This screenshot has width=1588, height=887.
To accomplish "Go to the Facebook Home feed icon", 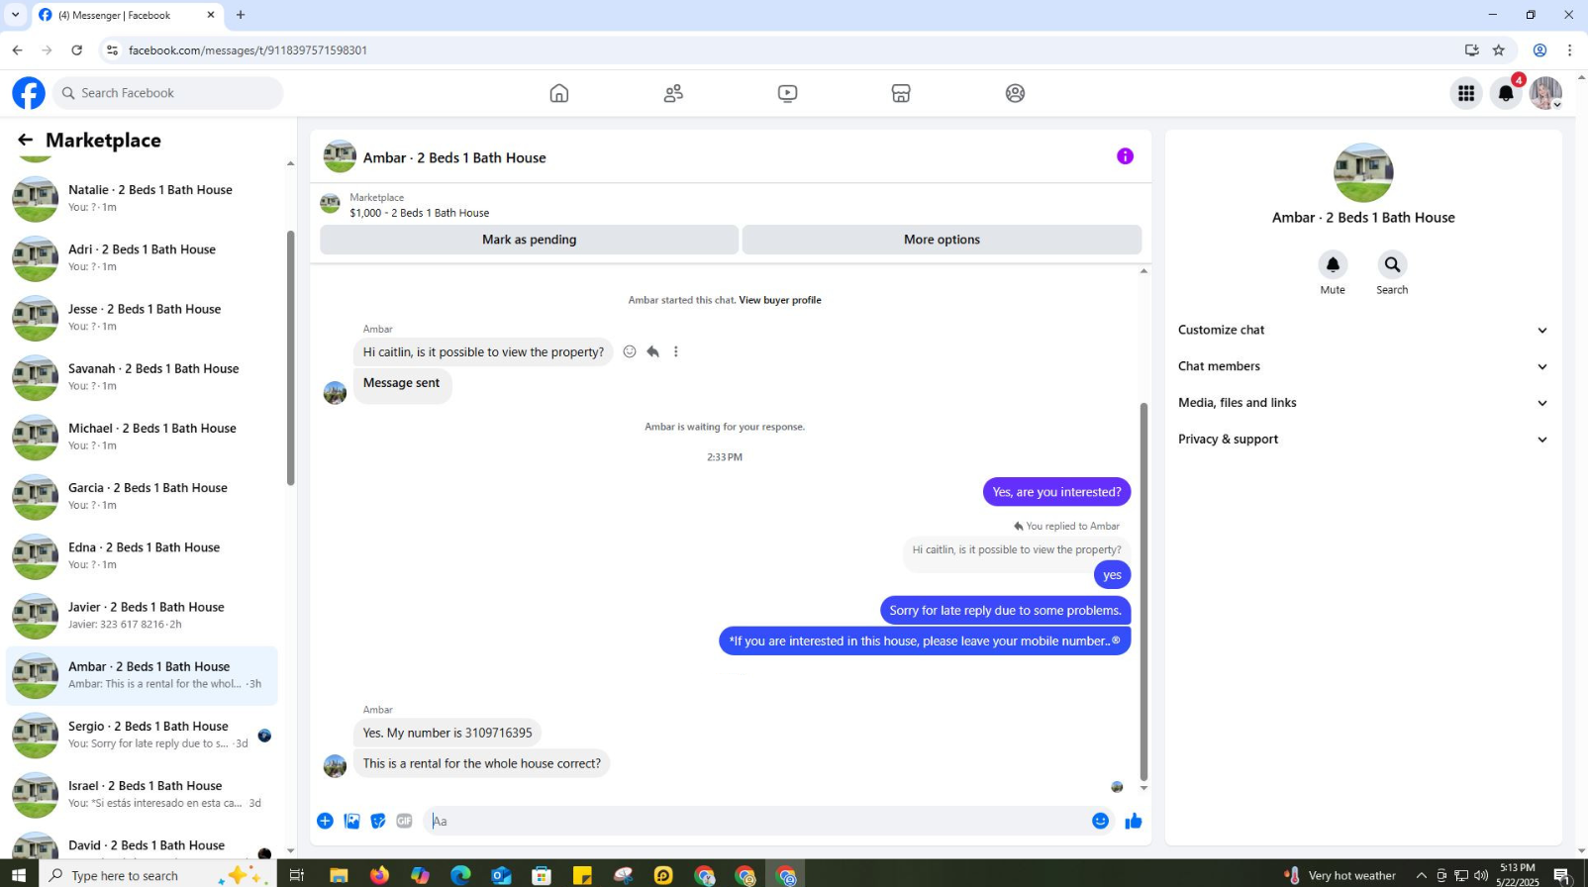I will [559, 93].
